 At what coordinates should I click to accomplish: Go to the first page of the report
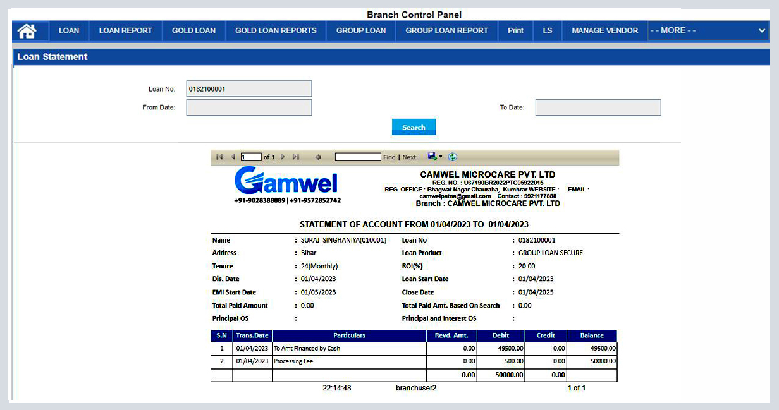[219, 157]
